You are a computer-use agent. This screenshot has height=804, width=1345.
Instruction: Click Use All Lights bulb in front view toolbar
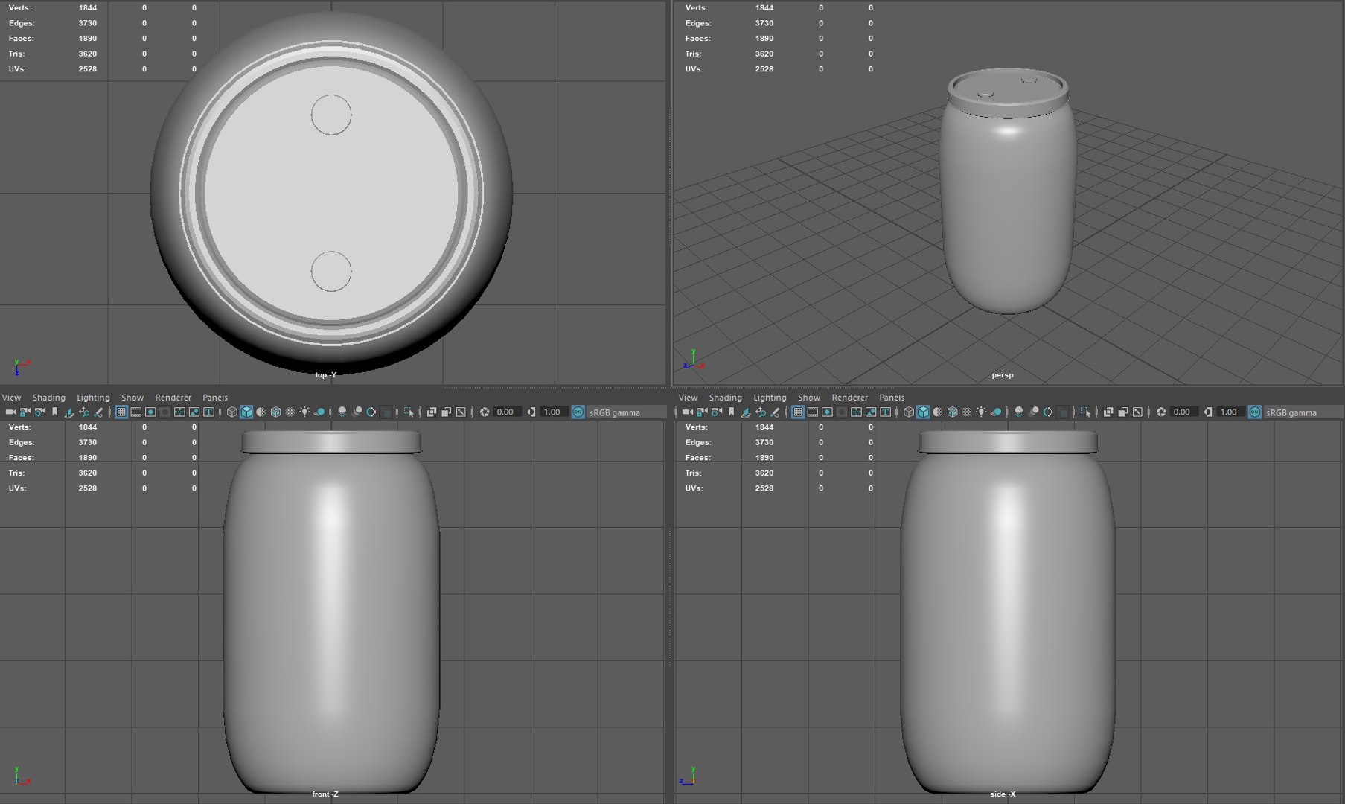(304, 412)
